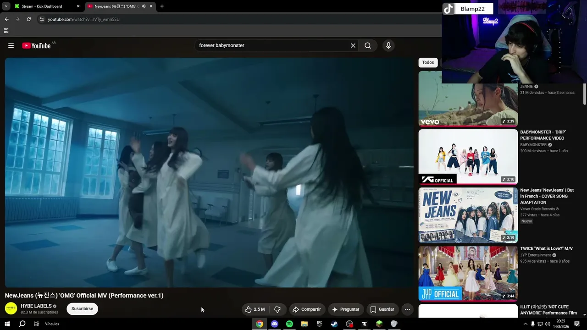Open BABYMONSTER 'DRIP' performance video thumbnail
Image resolution: width=587 pixels, height=330 pixels.
(468, 157)
